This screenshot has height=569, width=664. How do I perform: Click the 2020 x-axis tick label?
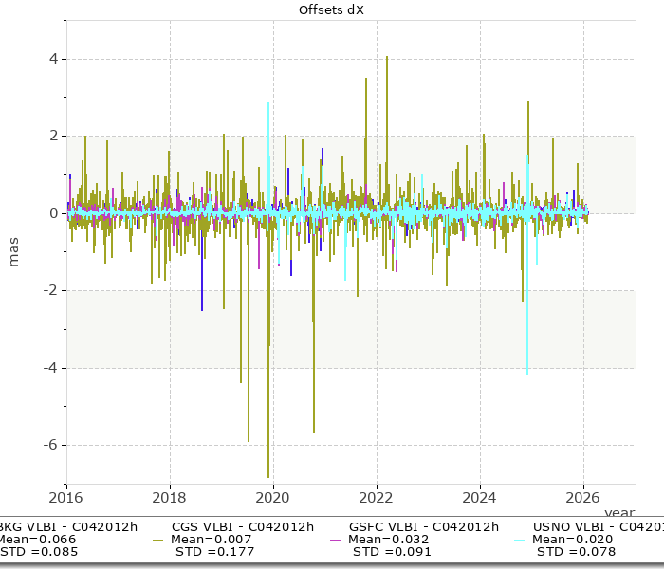[x=273, y=496]
